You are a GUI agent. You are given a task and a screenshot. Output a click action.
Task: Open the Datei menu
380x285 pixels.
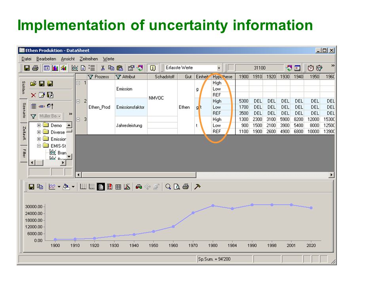[27, 59]
